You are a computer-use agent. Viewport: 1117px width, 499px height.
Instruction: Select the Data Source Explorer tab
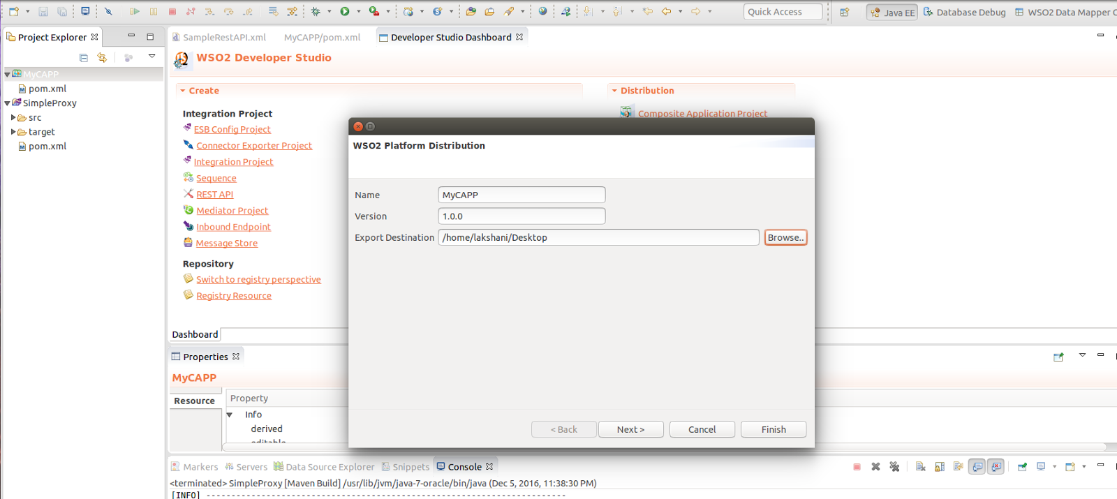click(x=324, y=467)
